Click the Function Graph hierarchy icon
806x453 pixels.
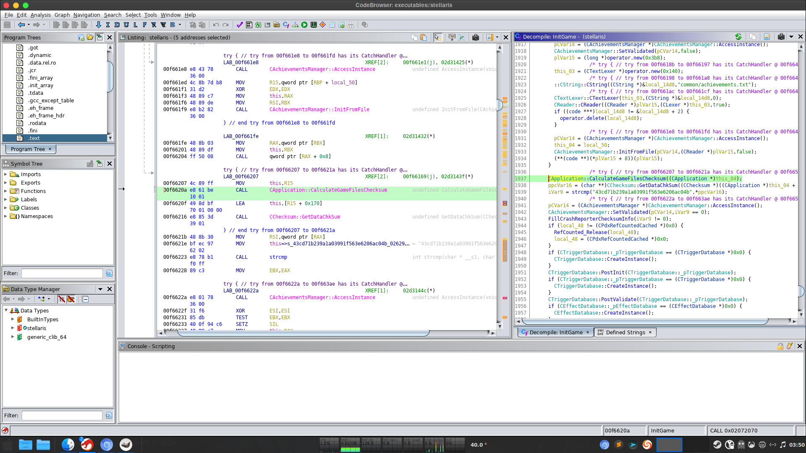point(295,25)
